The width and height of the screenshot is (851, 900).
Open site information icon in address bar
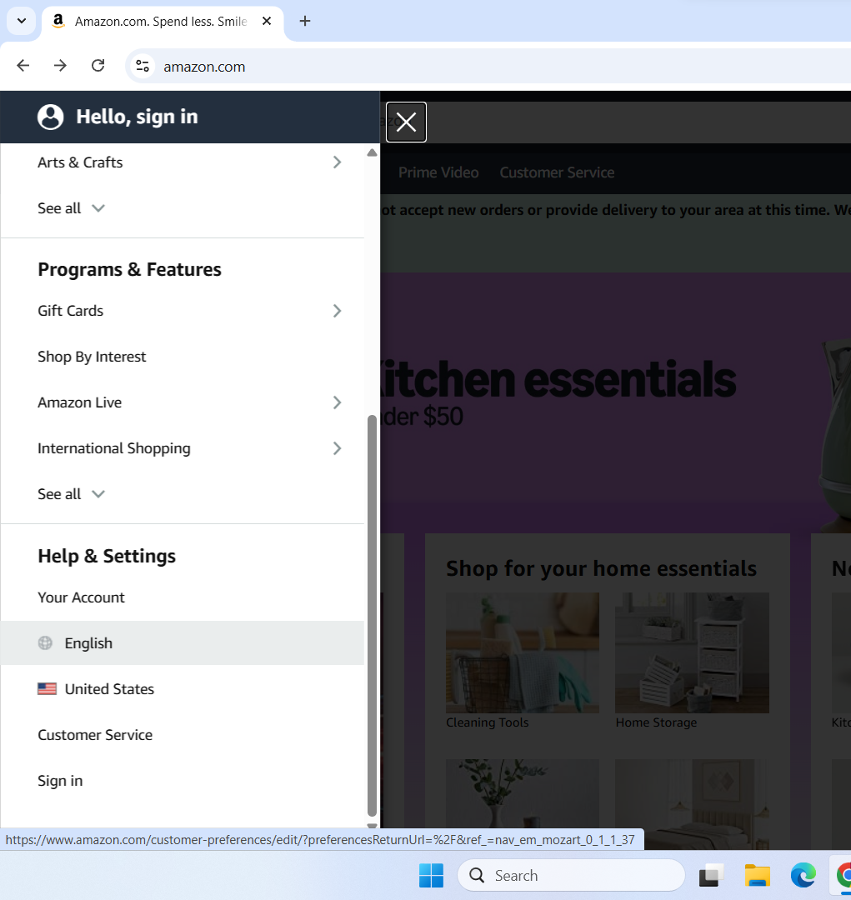coord(143,66)
